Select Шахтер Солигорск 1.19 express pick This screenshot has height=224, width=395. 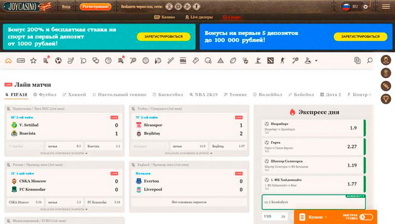tap(314, 165)
